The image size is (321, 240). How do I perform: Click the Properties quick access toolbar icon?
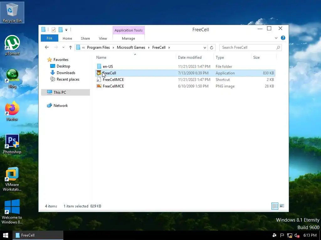coord(54,30)
